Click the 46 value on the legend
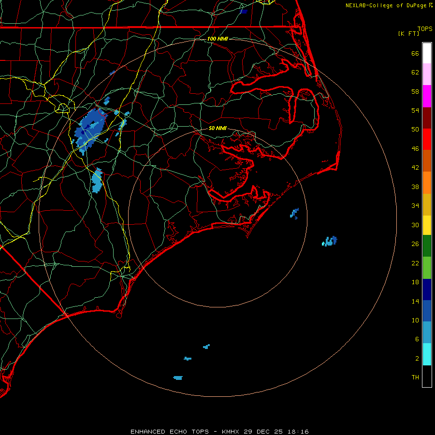 tap(415, 149)
